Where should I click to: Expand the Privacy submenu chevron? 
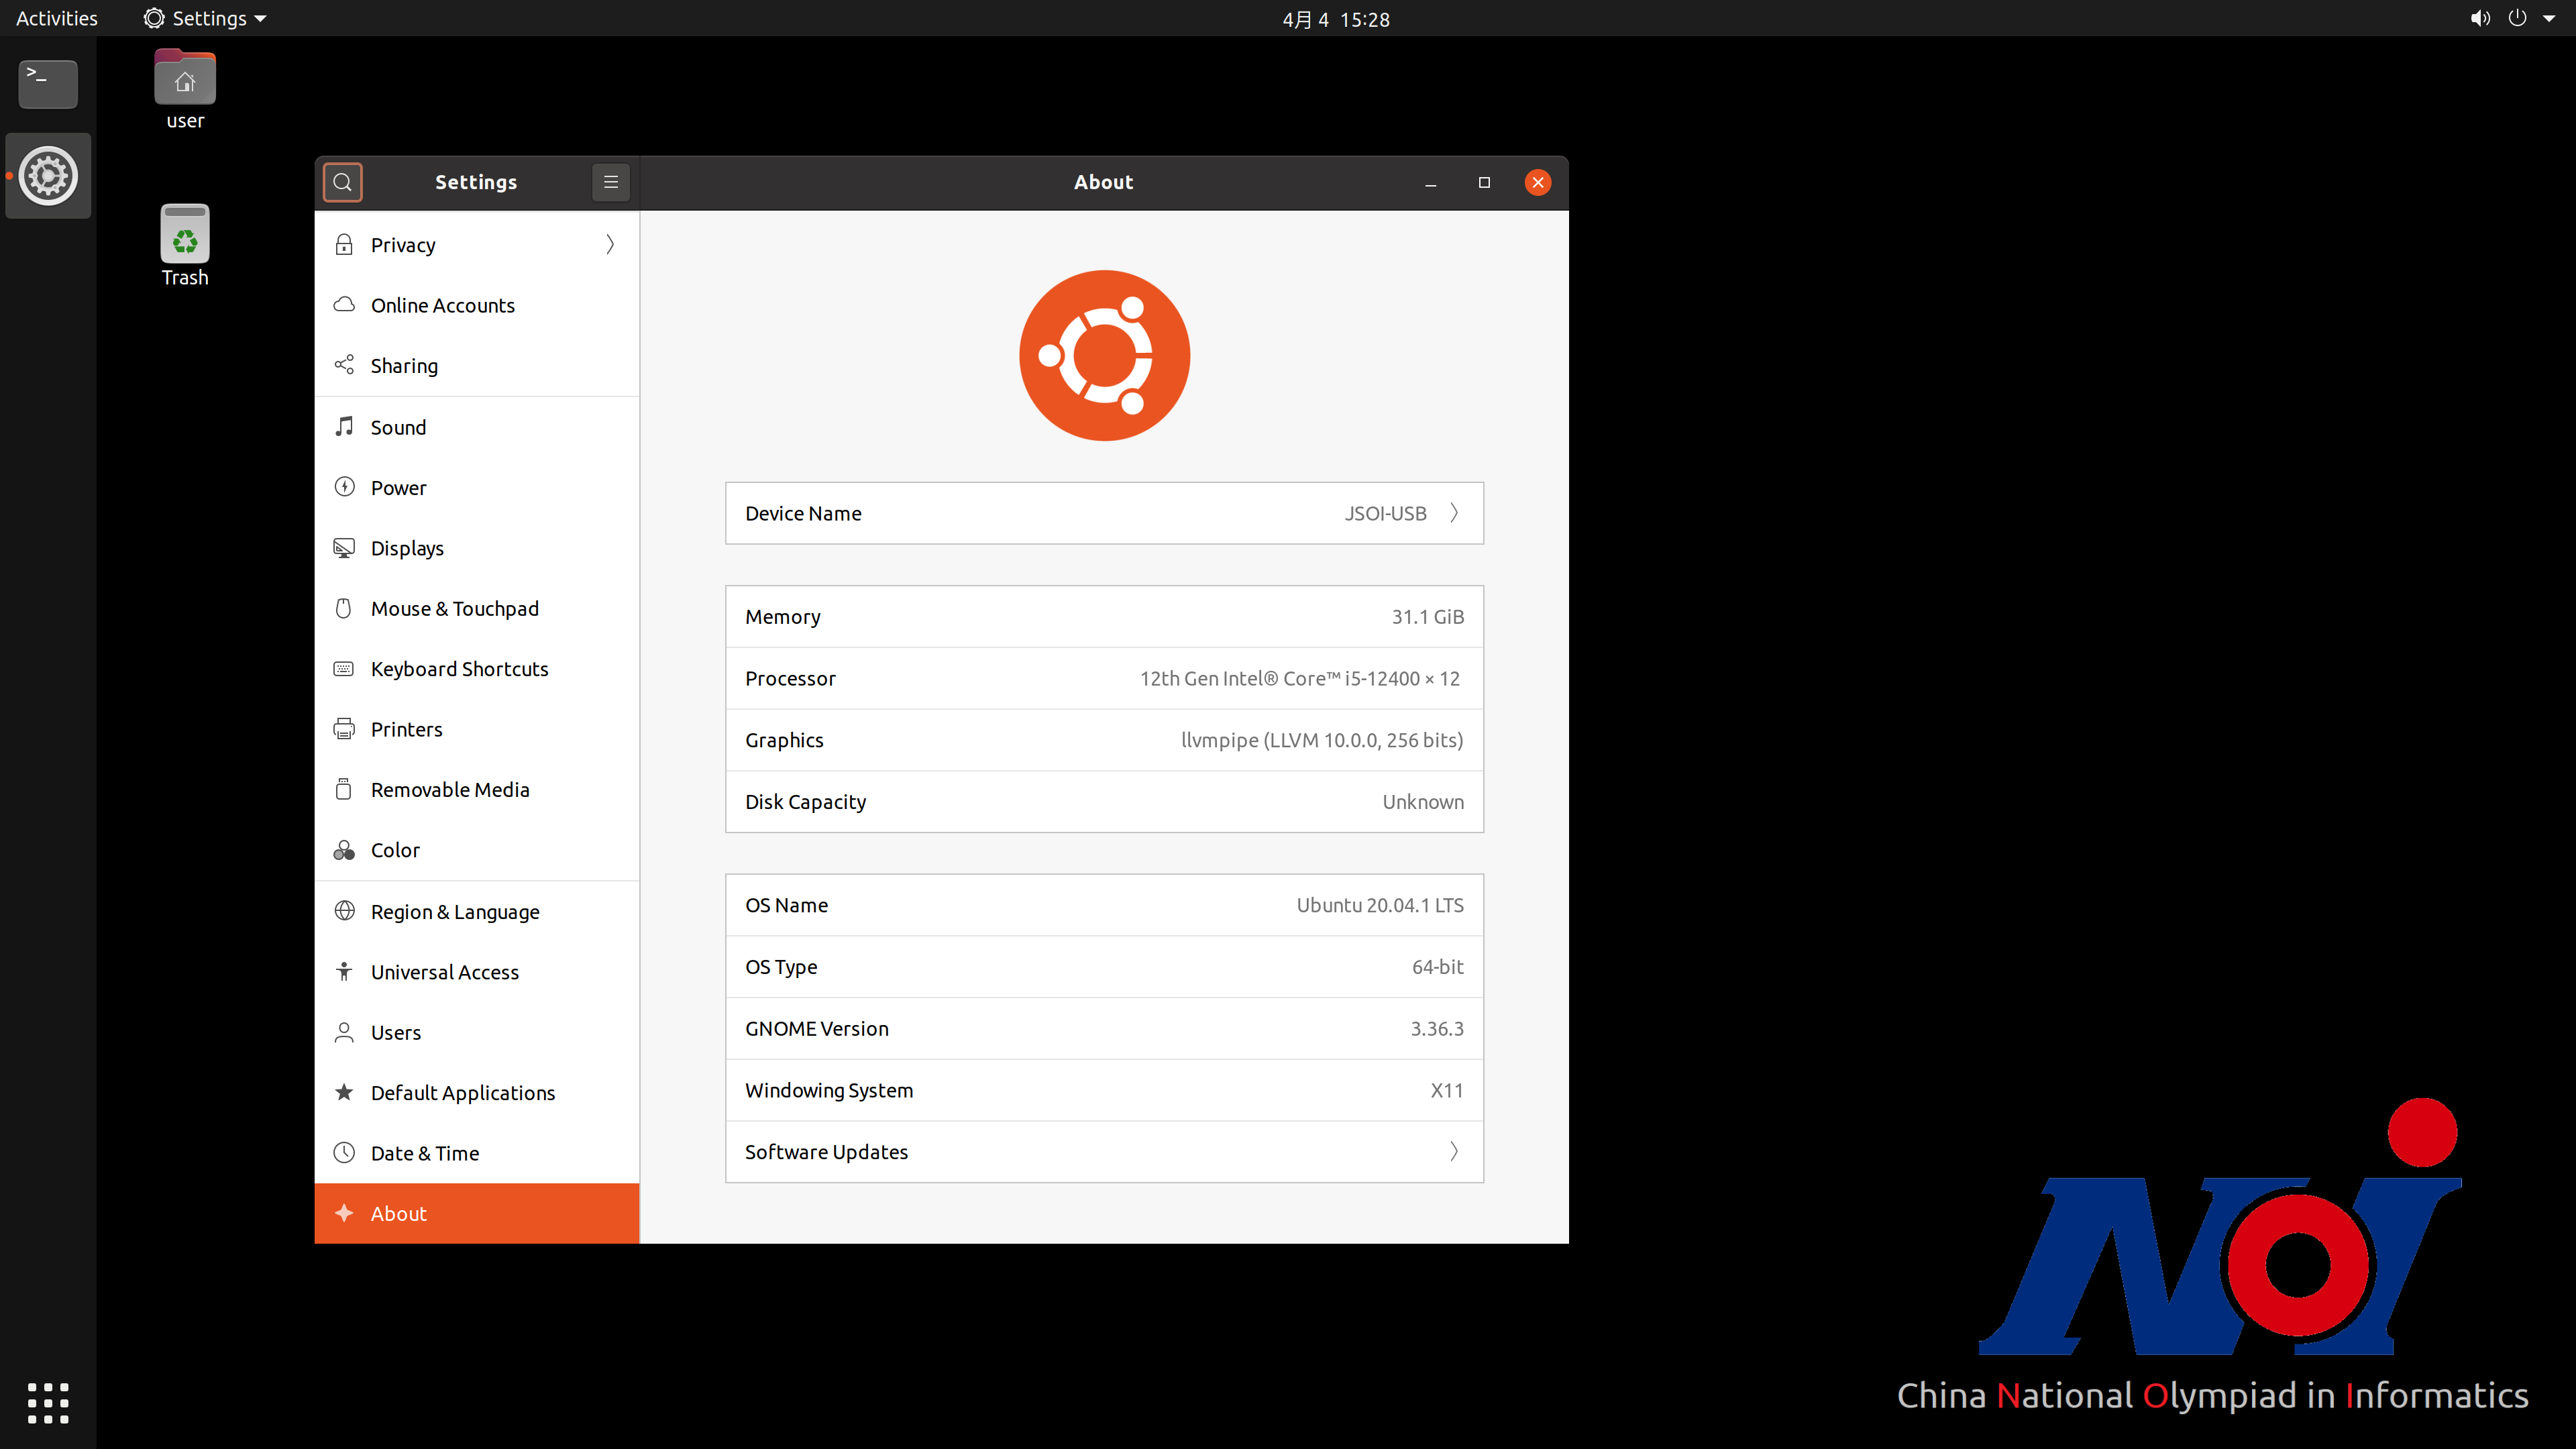tap(610, 245)
